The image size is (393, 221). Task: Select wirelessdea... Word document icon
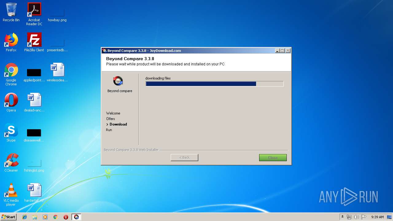pos(57,72)
